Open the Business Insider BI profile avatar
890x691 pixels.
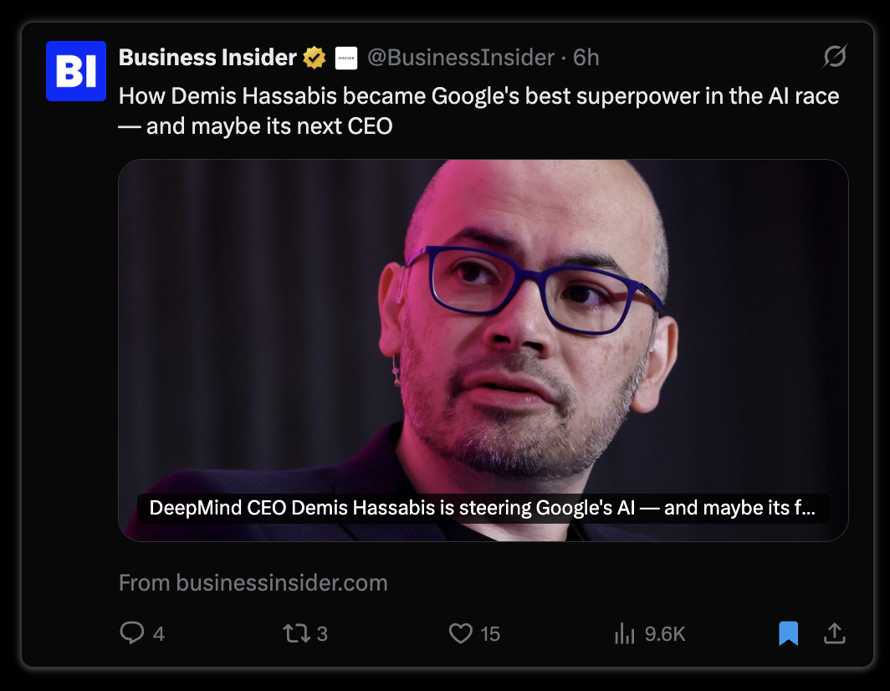point(76,71)
